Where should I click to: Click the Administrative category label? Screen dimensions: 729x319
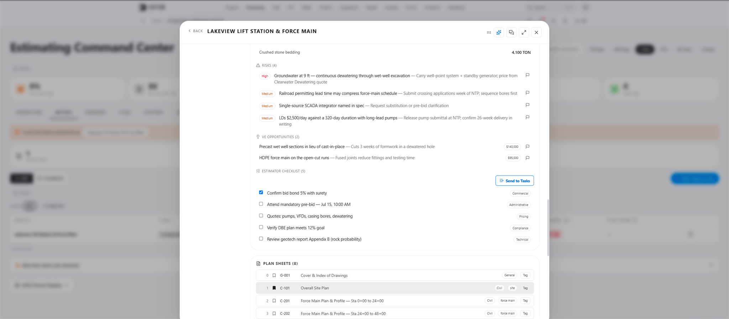tap(519, 205)
